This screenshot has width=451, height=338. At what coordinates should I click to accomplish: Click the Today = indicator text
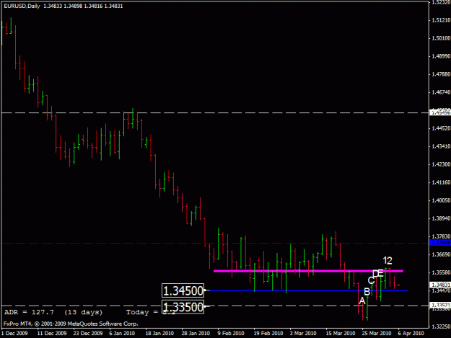click(141, 312)
